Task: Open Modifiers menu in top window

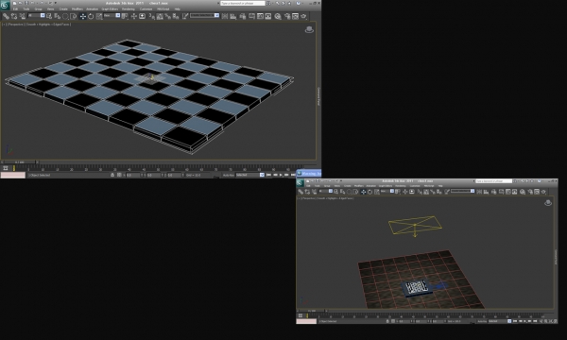Action: [x=77, y=9]
